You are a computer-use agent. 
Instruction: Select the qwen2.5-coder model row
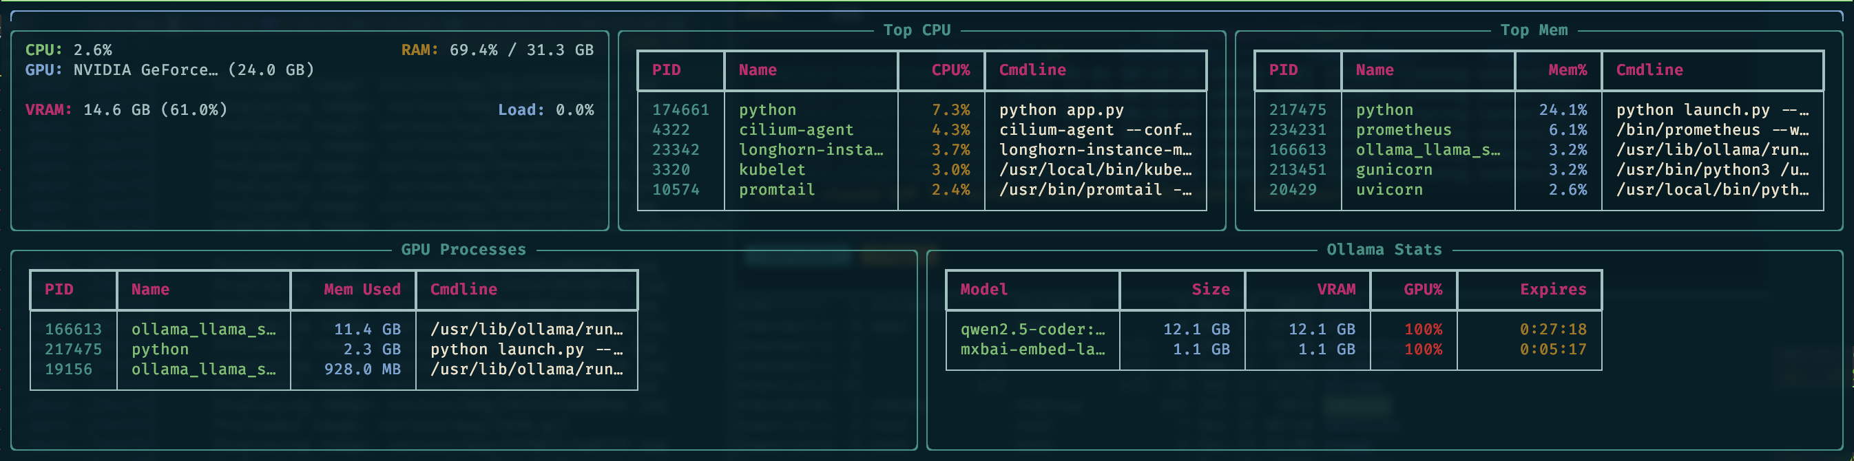pos(1274,330)
